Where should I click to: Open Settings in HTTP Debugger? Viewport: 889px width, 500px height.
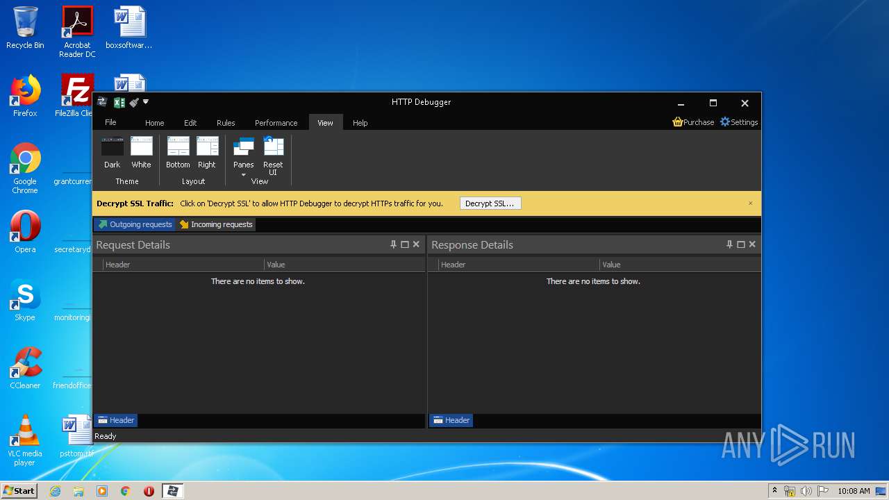(x=739, y=122)
